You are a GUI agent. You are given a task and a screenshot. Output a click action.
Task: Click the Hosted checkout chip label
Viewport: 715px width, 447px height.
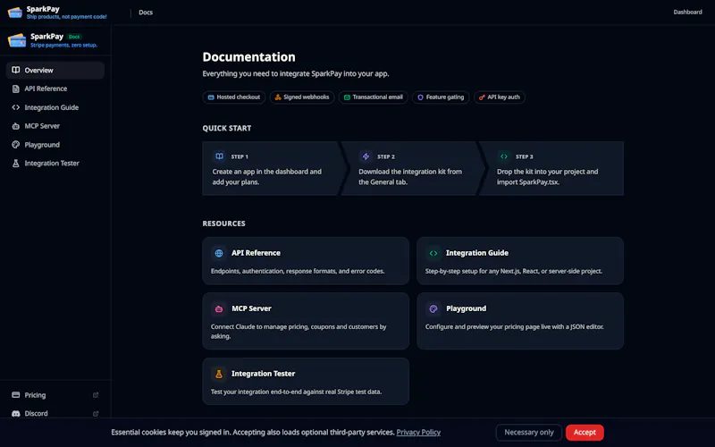coord(238,97)
